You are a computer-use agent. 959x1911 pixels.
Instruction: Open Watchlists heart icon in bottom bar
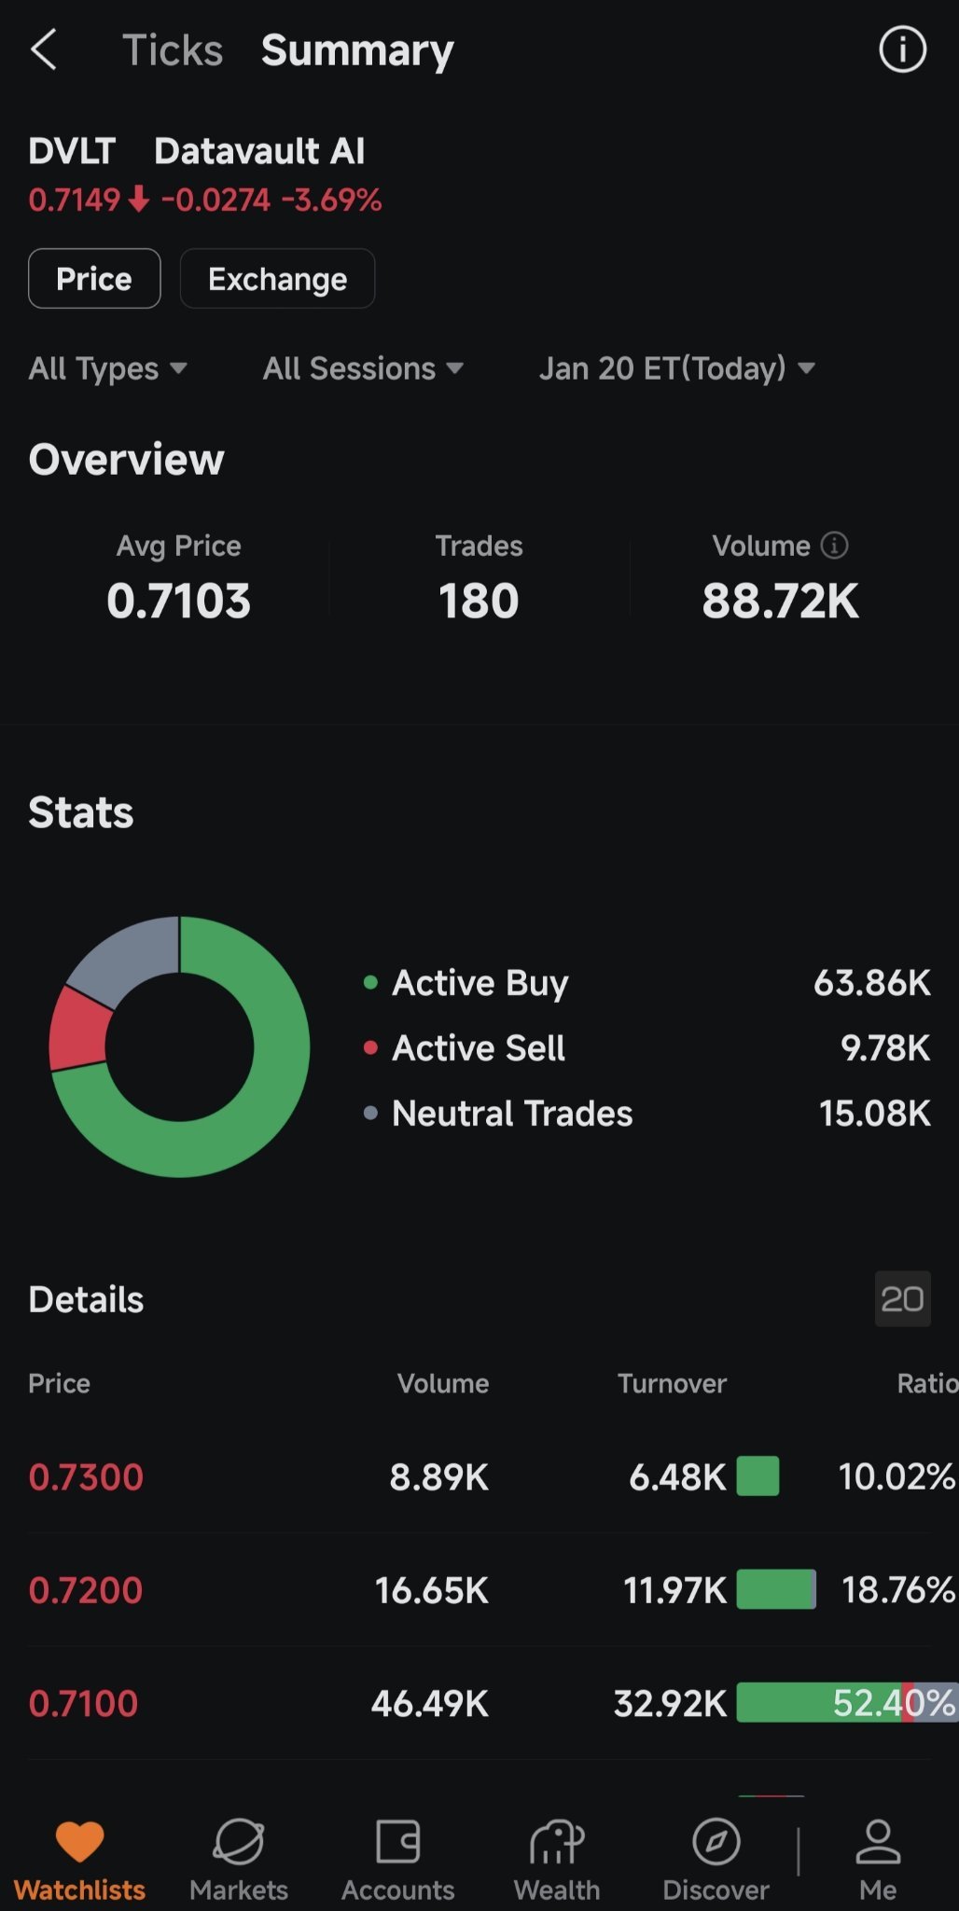[79, 1842]
